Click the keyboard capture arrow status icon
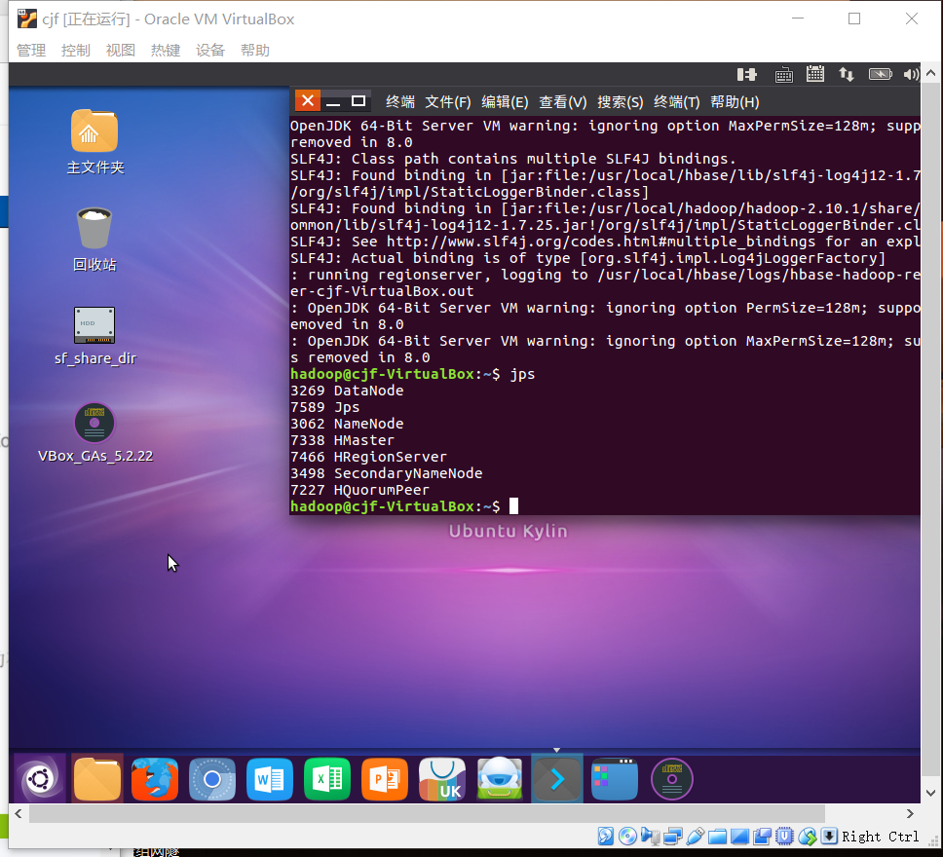943x857 pixels. tap(829, 836)
